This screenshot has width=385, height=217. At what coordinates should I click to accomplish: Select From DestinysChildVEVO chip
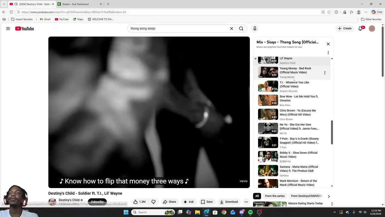click(x=306, y=196)
